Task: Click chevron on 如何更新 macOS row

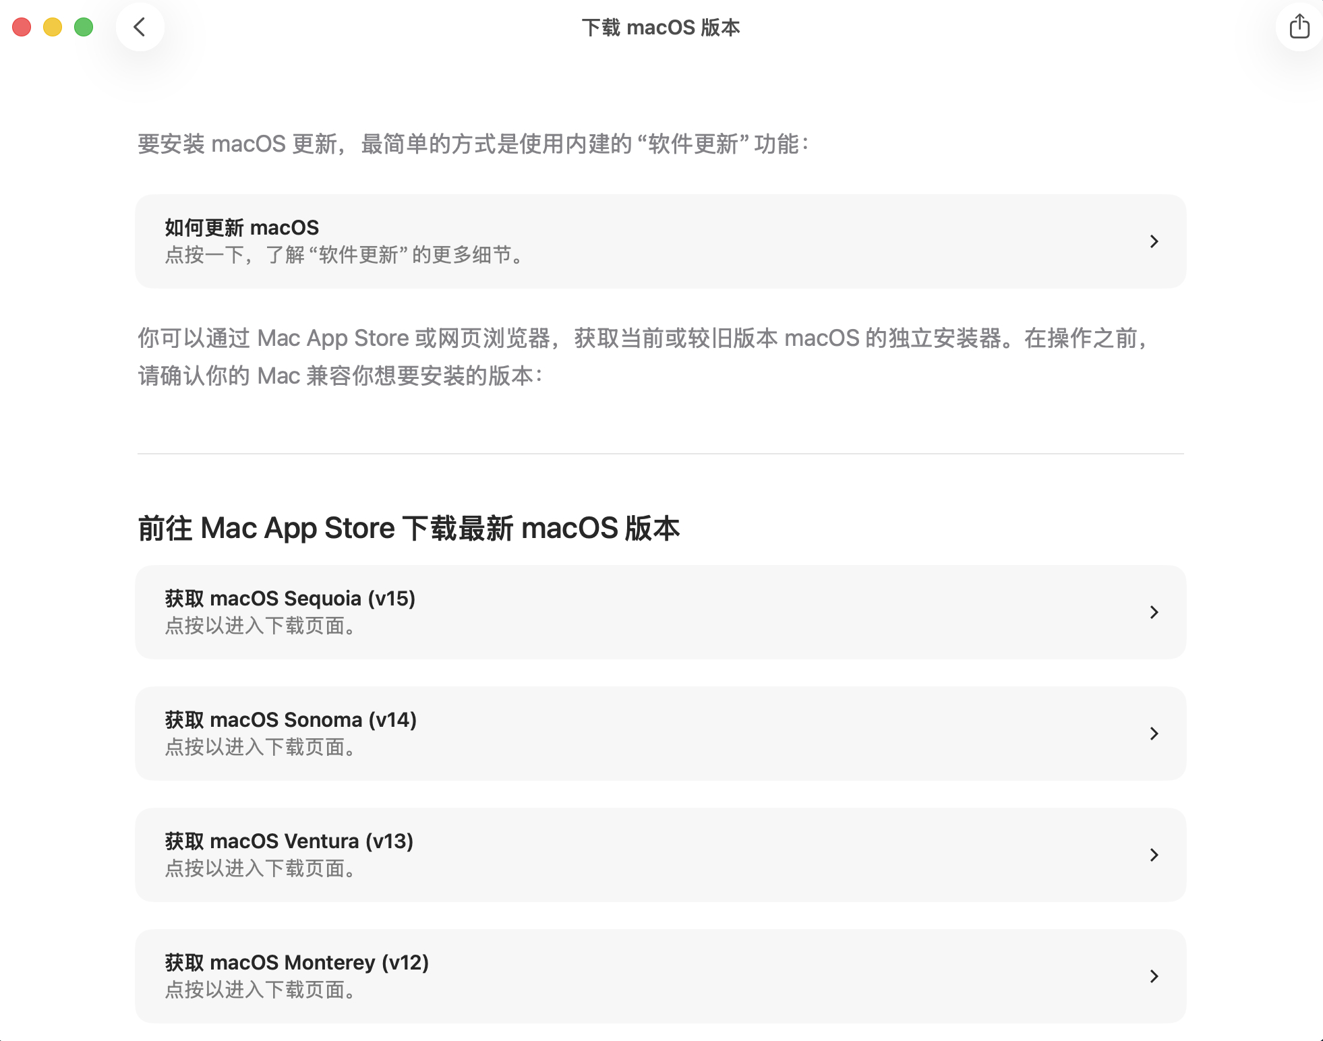Action: pyautogui.click(x=1154, y=241)
